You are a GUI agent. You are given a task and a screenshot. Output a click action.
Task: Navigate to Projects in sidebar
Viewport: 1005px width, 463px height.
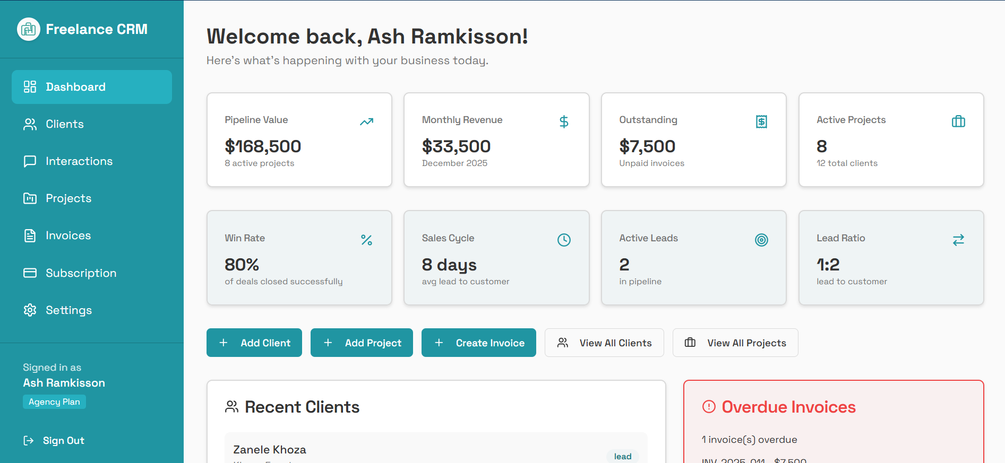(x=92, y=198)
